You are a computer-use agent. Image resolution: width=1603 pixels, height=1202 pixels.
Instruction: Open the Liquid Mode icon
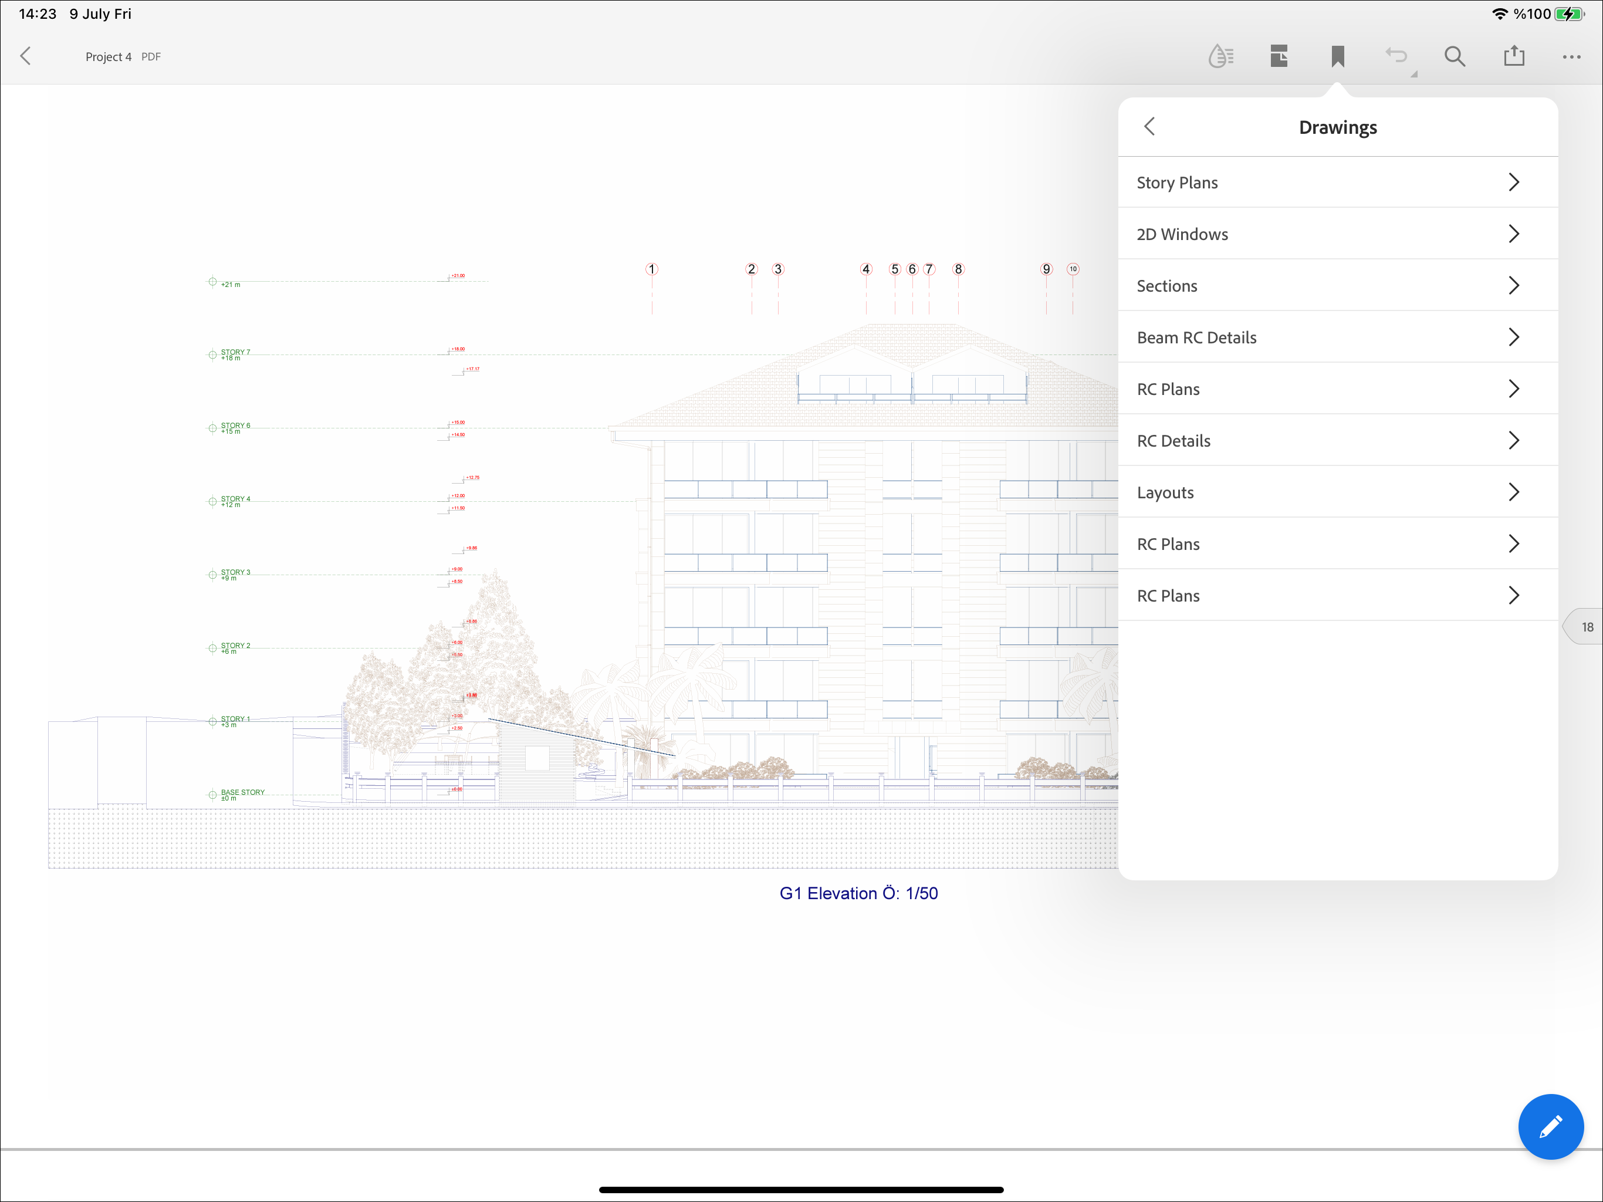point(1220,56)
